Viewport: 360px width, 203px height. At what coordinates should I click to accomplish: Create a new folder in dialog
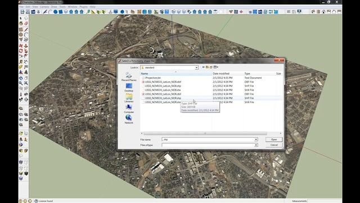pyautogui.click(x=211, y=67)
